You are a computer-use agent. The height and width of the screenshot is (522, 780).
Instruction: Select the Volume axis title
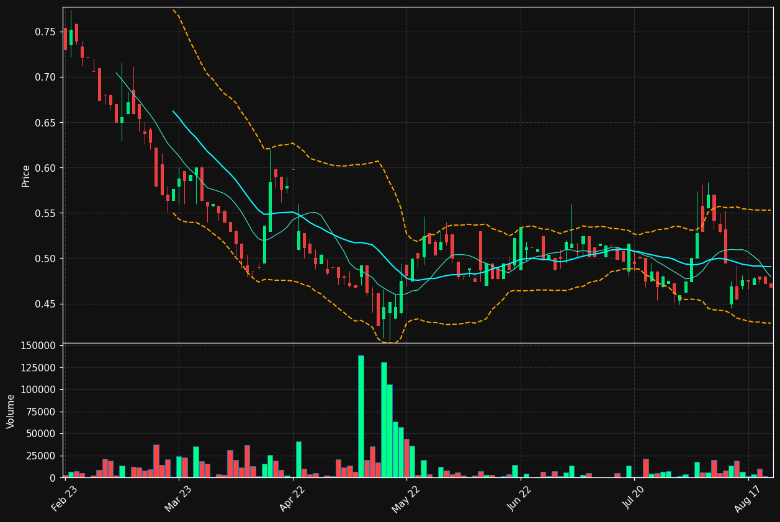pos(11,411)
